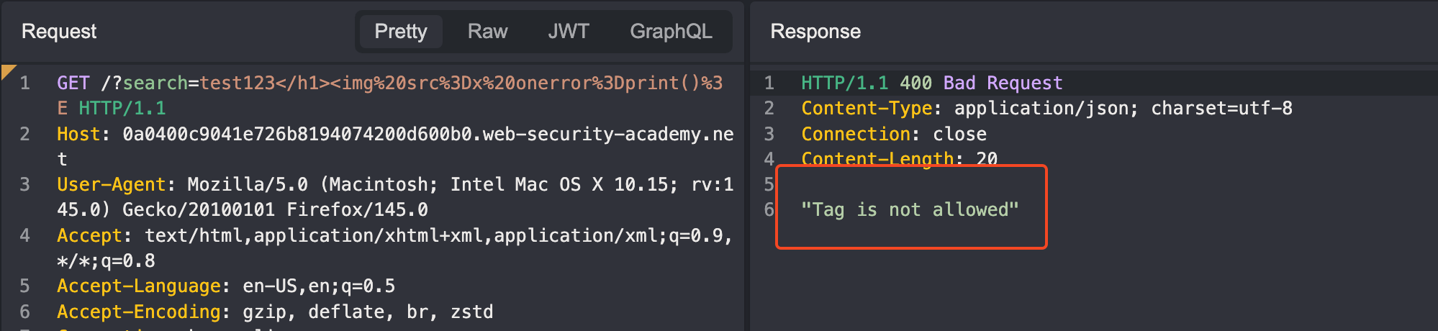Viewport: 1438px width, 331px height.
Task: Open the JWT tab
Action: 568,32
